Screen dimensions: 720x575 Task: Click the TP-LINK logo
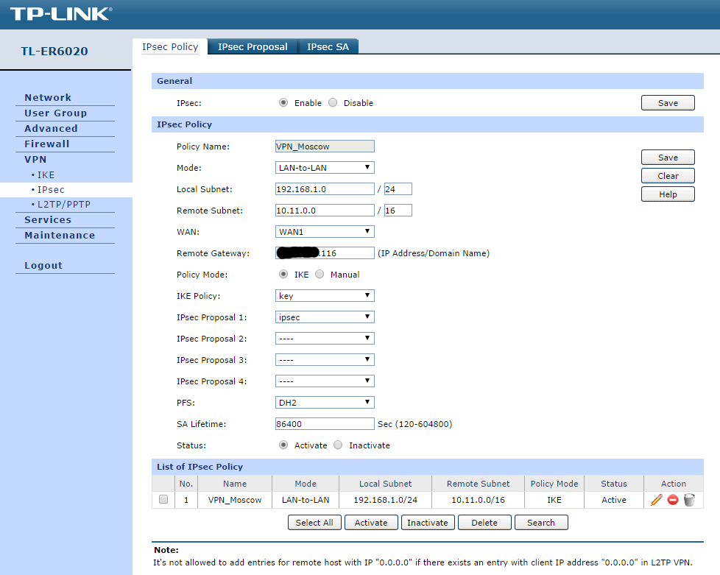pyautogui.click(x=61, y=14)
